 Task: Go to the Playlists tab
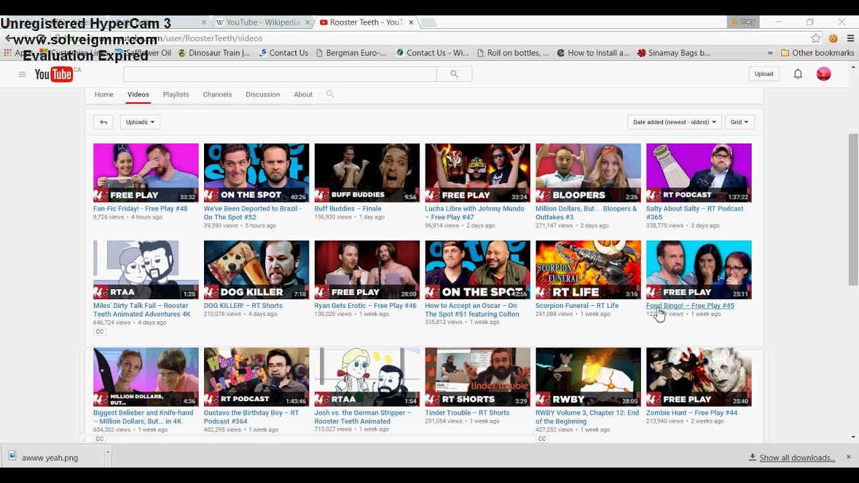tap(176, 95)
